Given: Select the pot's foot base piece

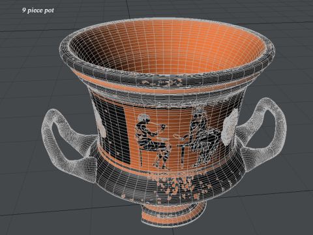Looking at the screenshot, I should pyautogui.click(x=173, y=214).
